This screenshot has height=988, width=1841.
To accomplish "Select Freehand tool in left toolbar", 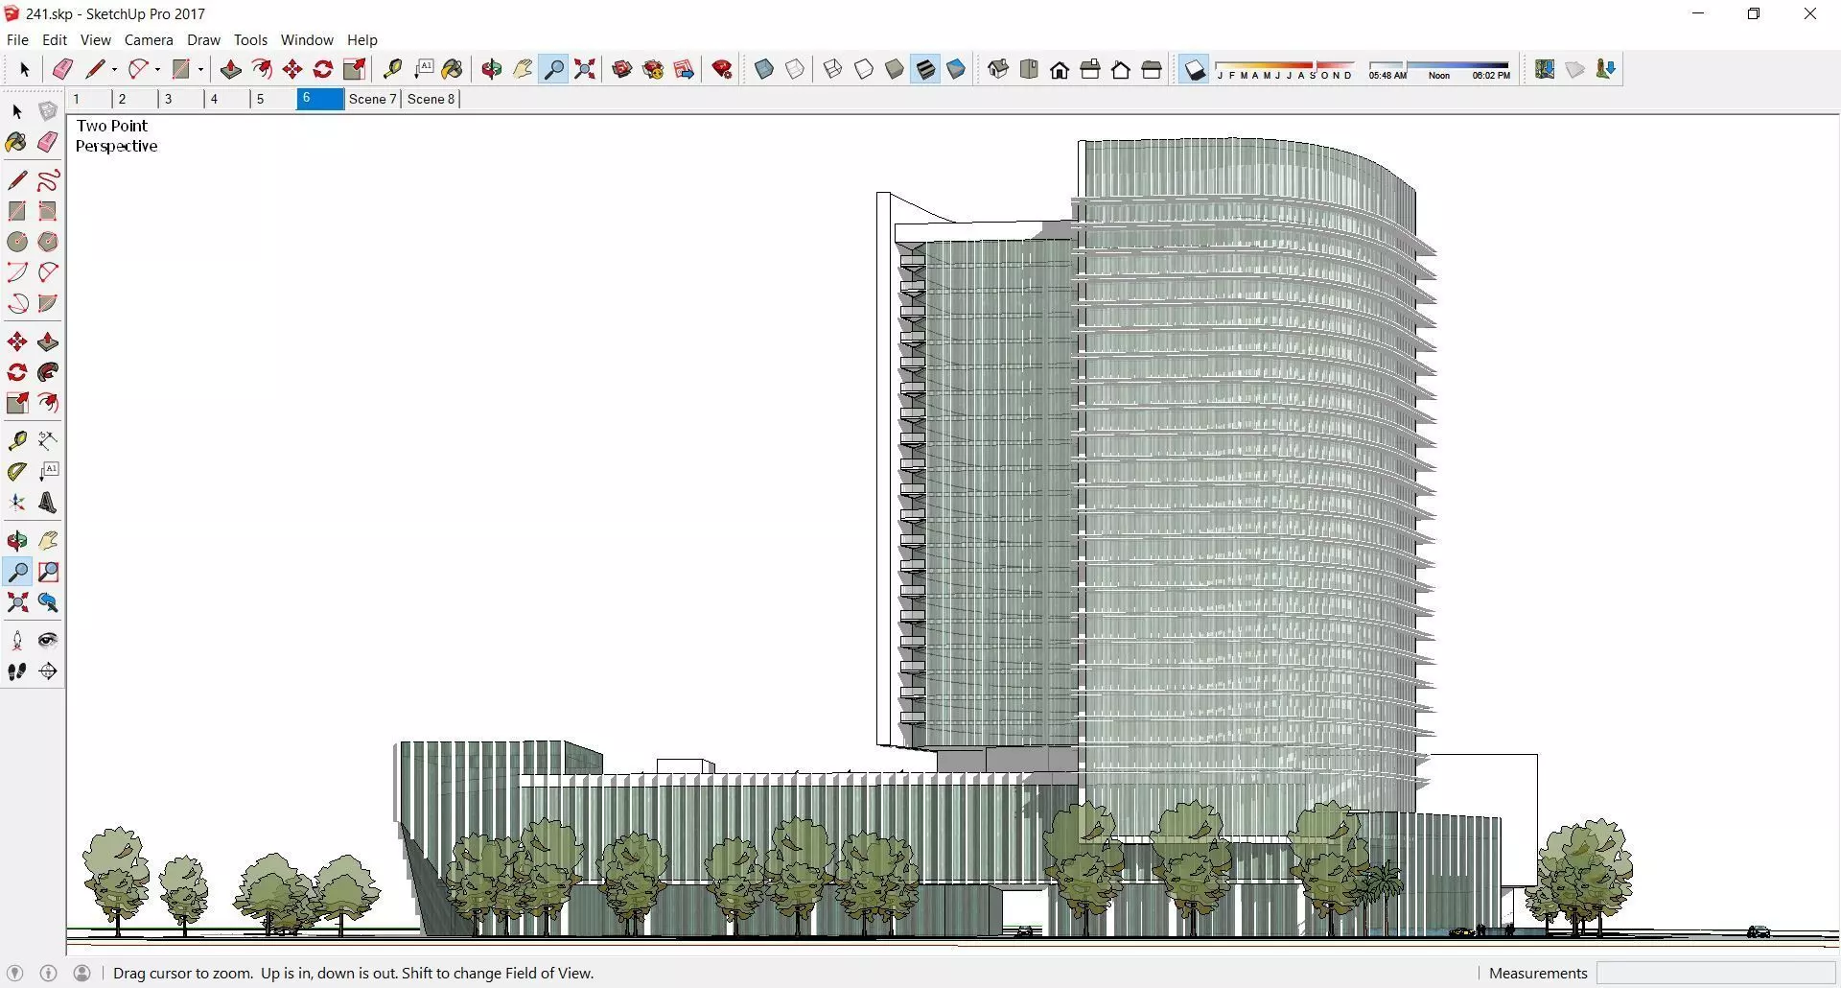I will click(48, 180).
